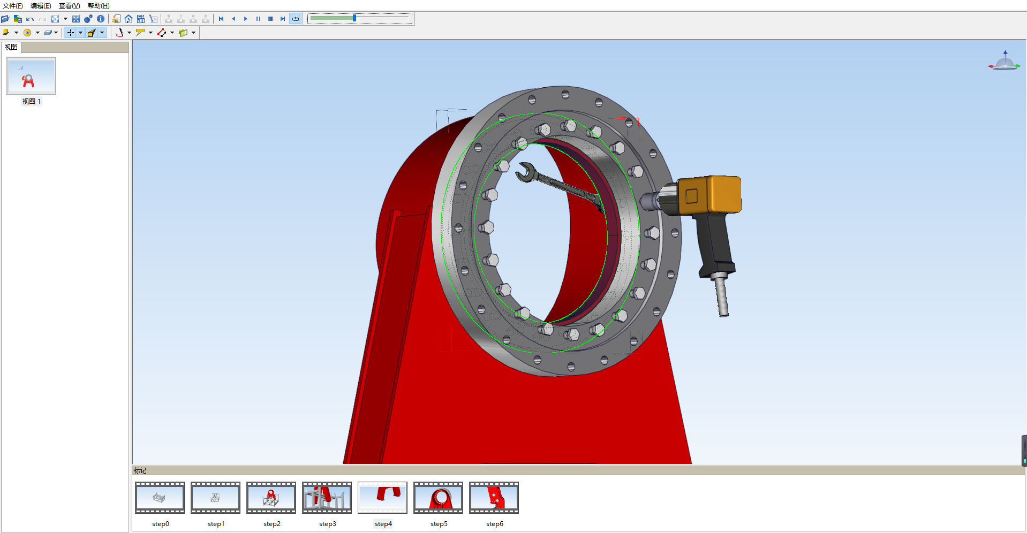Open the 帮助(H) menu
1027x533 pixels.
pyautogui.click(x=99, y=6)
